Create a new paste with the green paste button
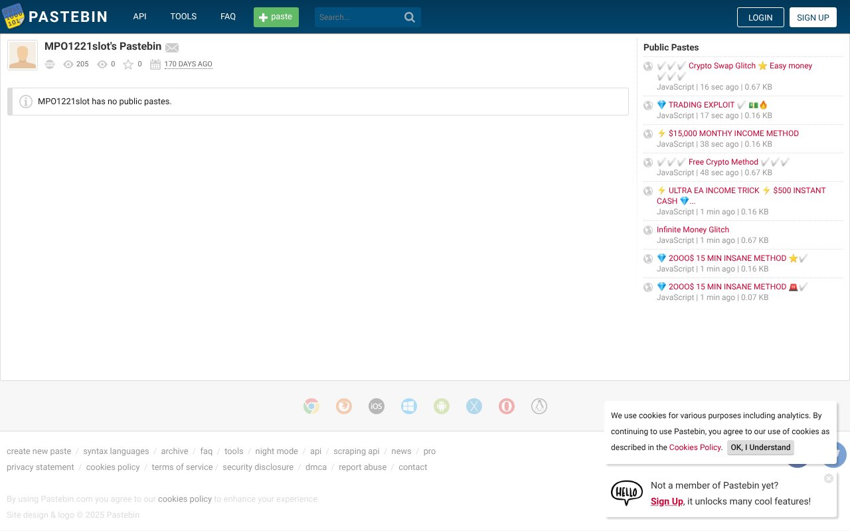Viewport: 850px width, 531px height. (x=276, y=18)
